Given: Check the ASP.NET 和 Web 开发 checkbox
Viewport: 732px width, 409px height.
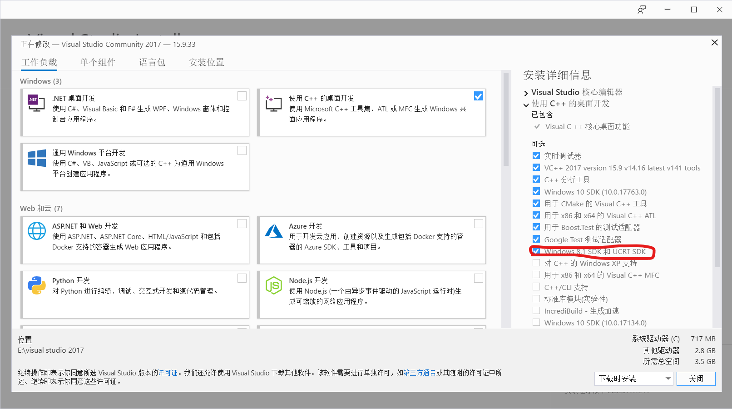Looking at the screenshot, I should [x=242, y=224].
